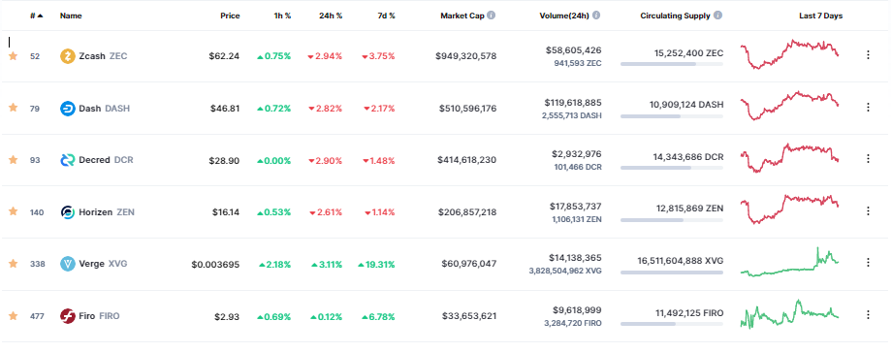Unstar Firo from the watchlist
The width and height of the screenshot is (891, 353).
tap(13, 315)
